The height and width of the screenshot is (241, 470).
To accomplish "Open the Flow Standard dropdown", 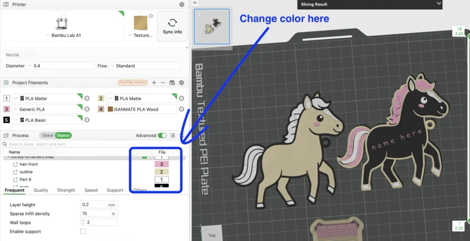I will 145,66.
